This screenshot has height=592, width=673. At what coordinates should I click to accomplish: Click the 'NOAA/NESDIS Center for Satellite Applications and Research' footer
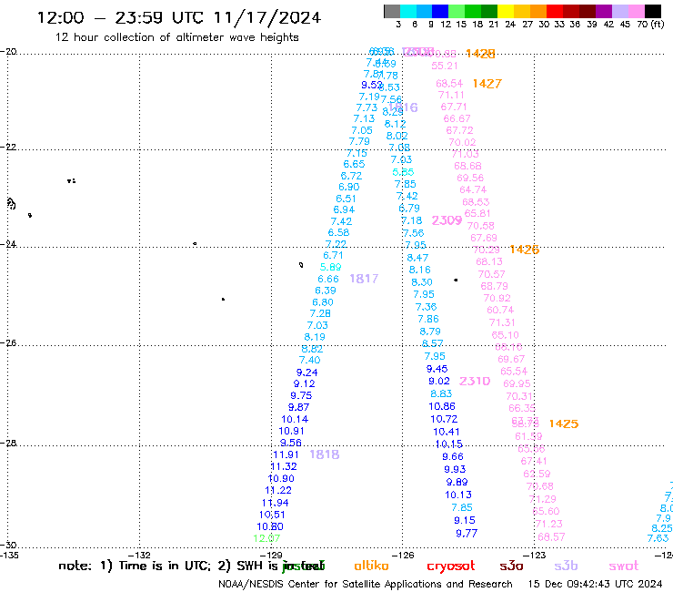tap(366, 585)
